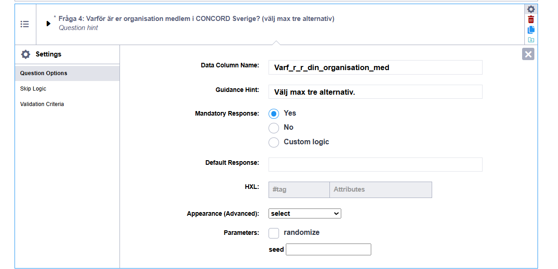Expand Fråga 4 options with triangle
558x269 pixels.
(x=48, y=23)
